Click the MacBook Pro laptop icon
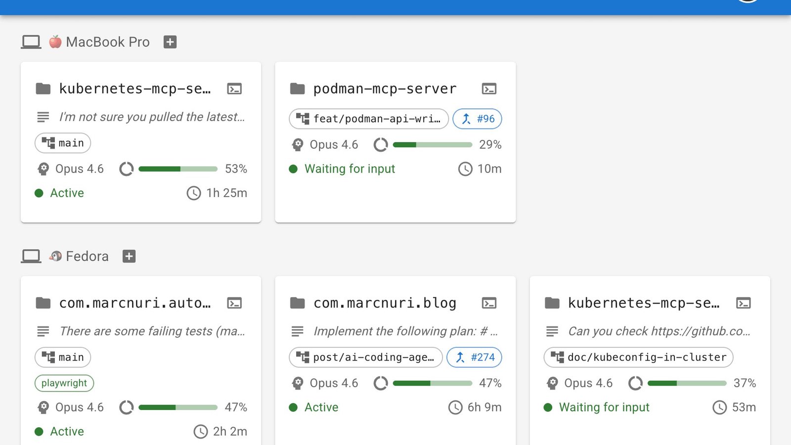Image resolution: width=791 pixels, height=445 pixels. 31,42
